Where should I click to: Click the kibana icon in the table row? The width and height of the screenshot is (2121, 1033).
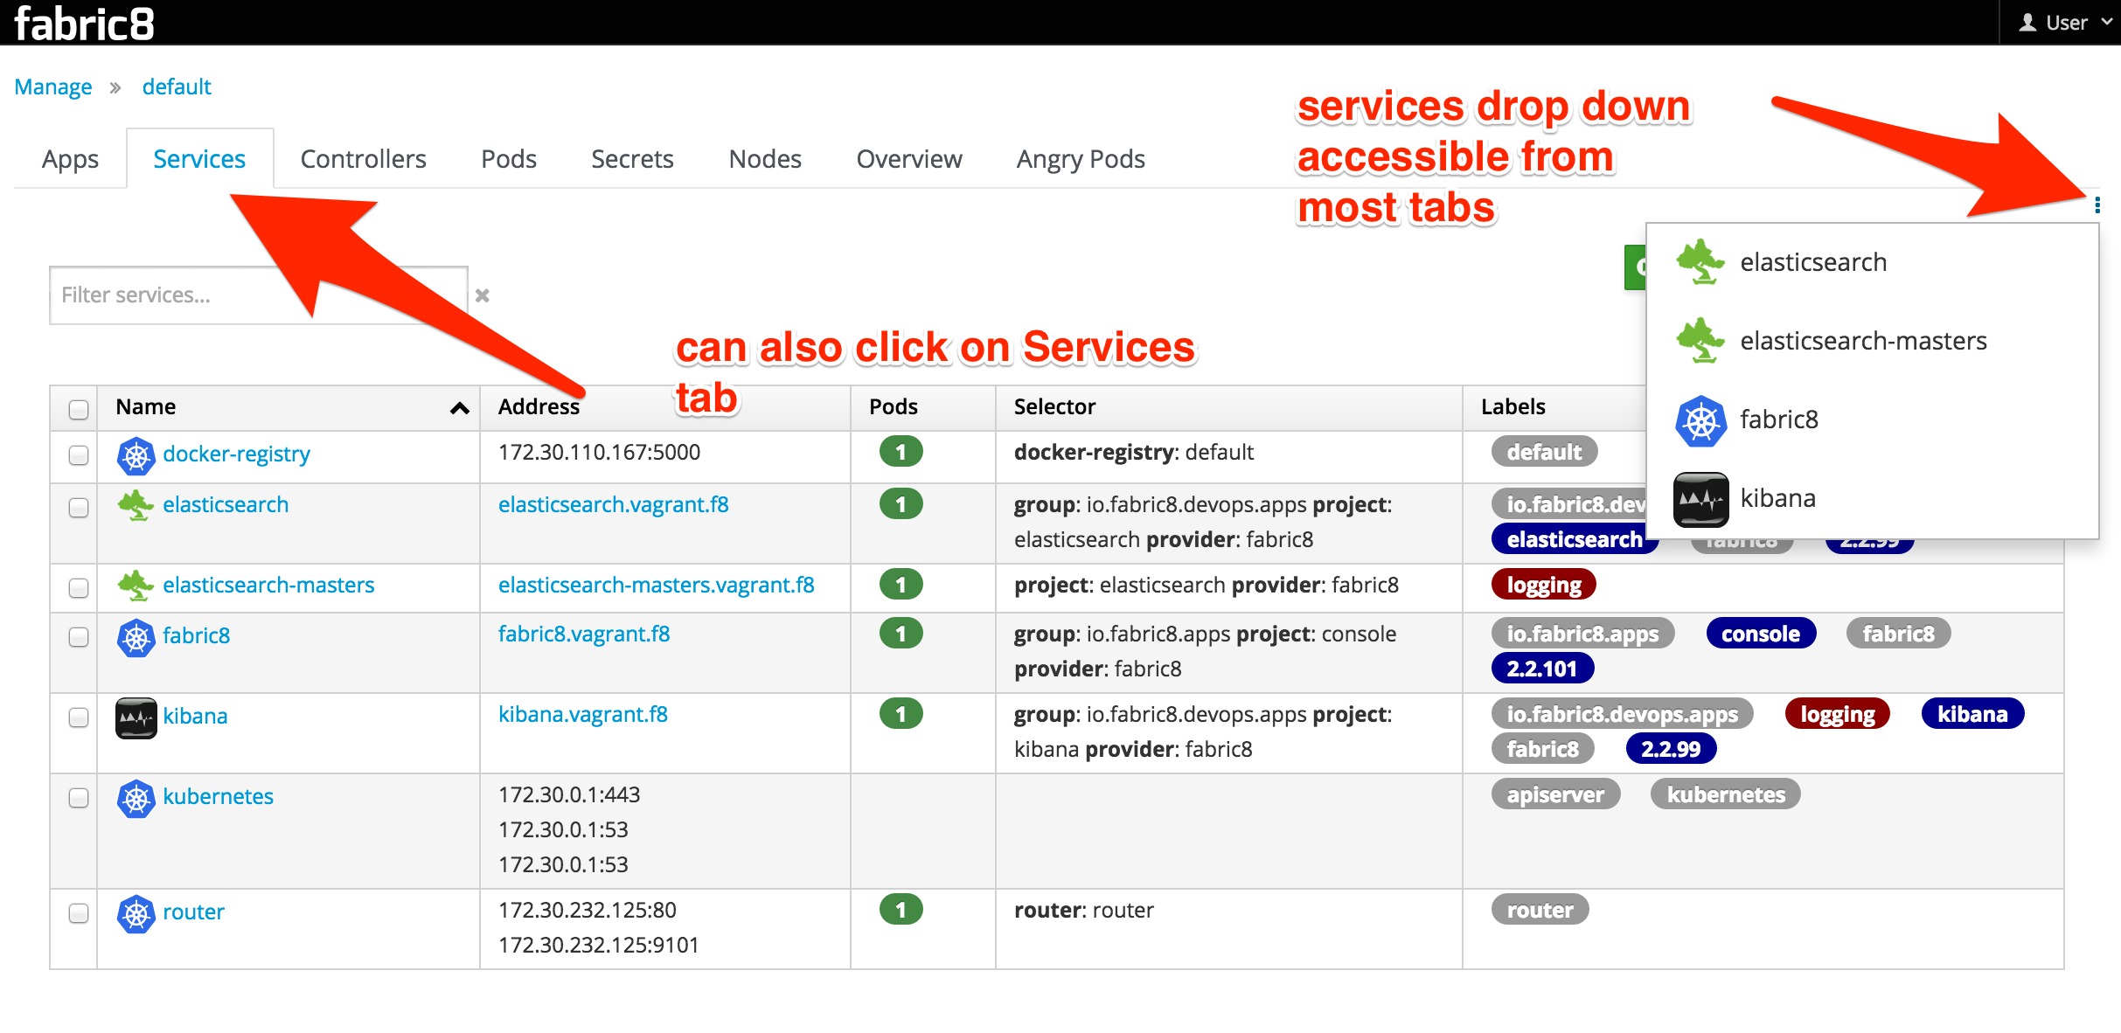pyautogui.click(x=136, y=718)
